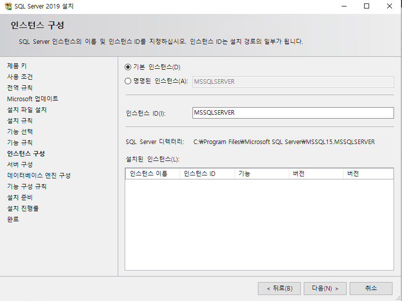This screenshot has height=301, width=402.
Task: Select the 제품 키 step in sidebar
Action: pyautogui.click(x=17, y=66)
